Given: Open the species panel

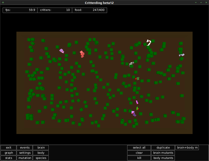Looking at the screenshot, I should [x=41, y=158].
